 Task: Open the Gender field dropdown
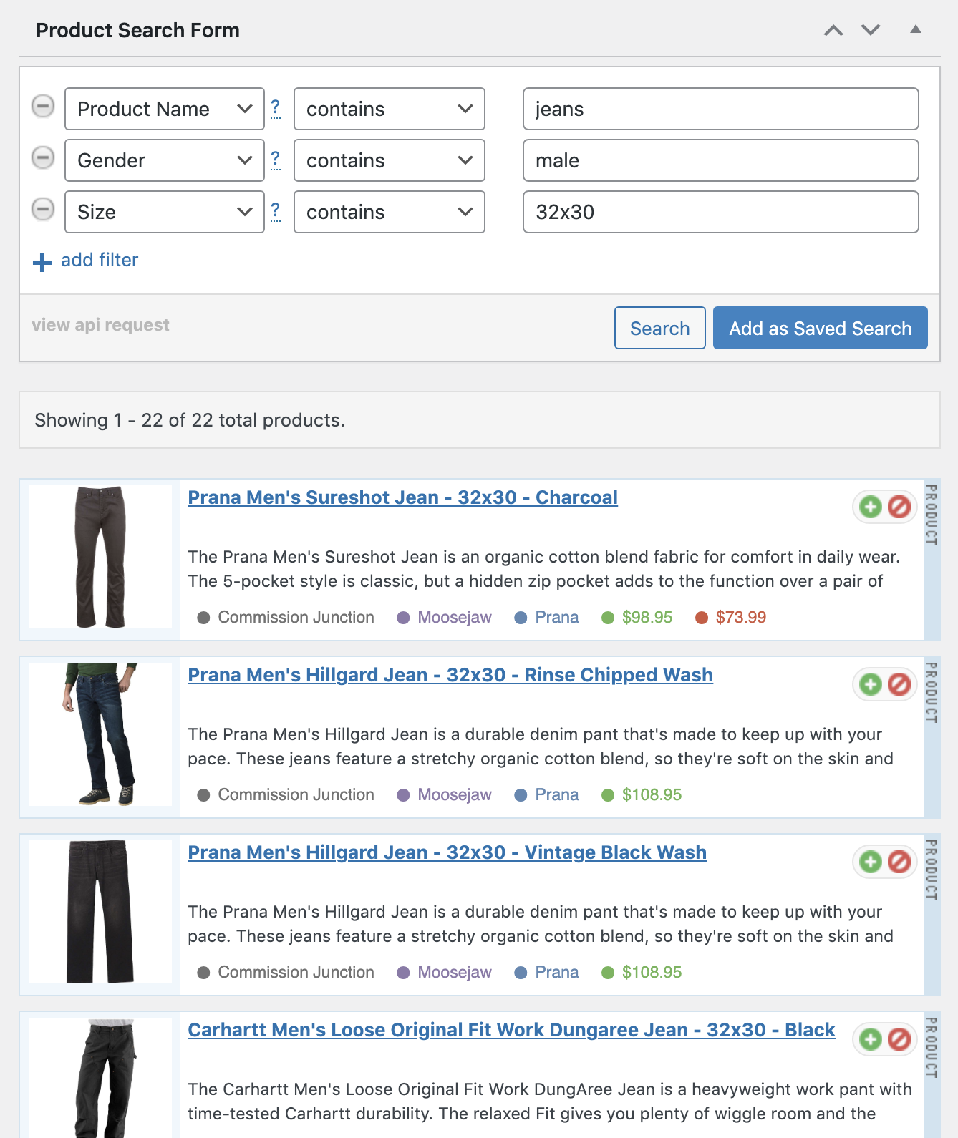click(x=165, y=160)
